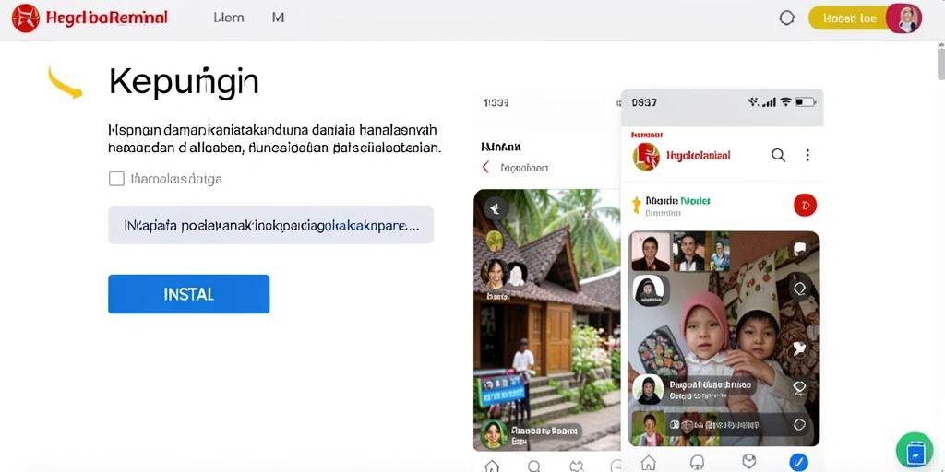The height and width of the screenshot is (472, 945).
Task: Tap the red back chevron in left phone
Action: pos(486,168)
